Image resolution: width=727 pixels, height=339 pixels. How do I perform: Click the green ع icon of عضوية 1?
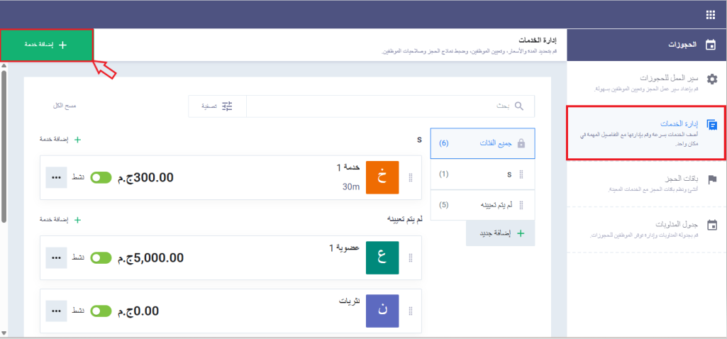point(382,257)
